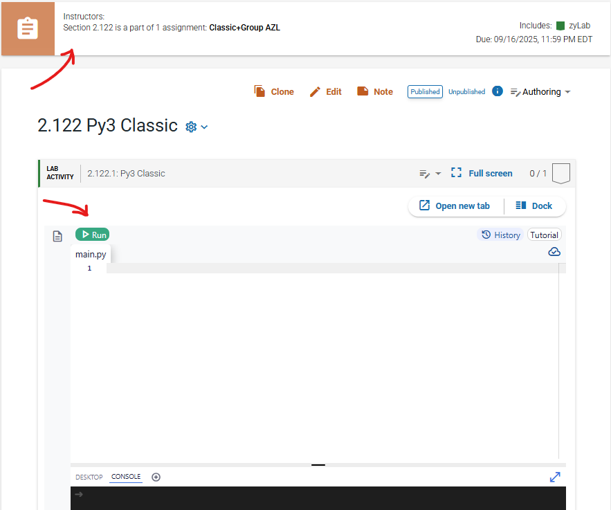Image resolution: width=611 pixels, height=510 pixels.
Task: Select the Published toggle option
Action: [425, 91]
